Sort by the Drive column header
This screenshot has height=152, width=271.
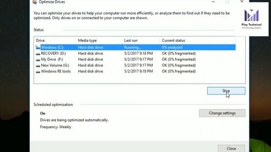[x=55, y=41]
